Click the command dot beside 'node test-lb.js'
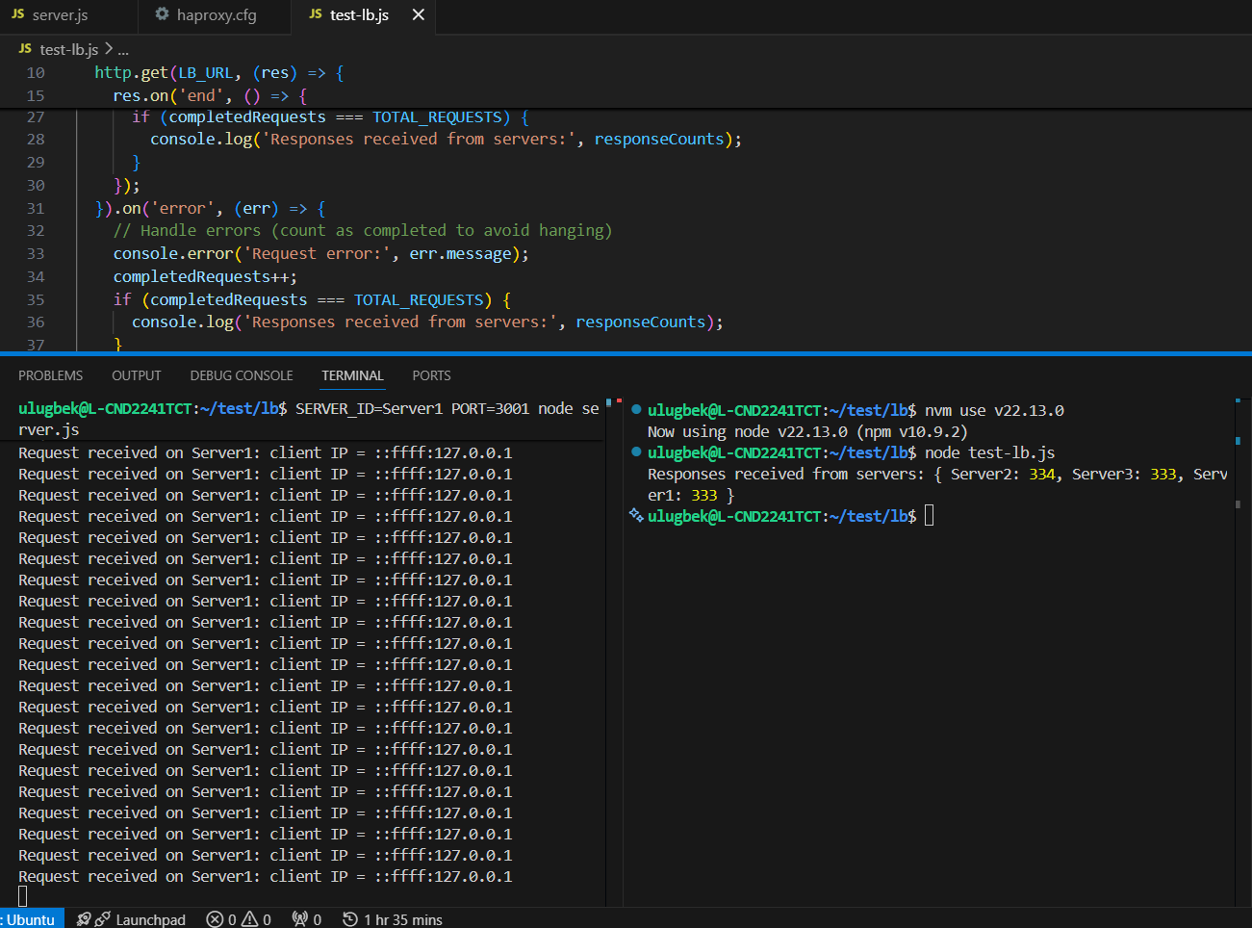1252x928 pixels. (x=636, y=452)
